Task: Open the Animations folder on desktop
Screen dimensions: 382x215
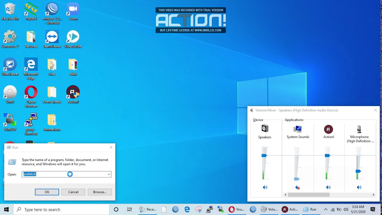Action: pos(52,122)
